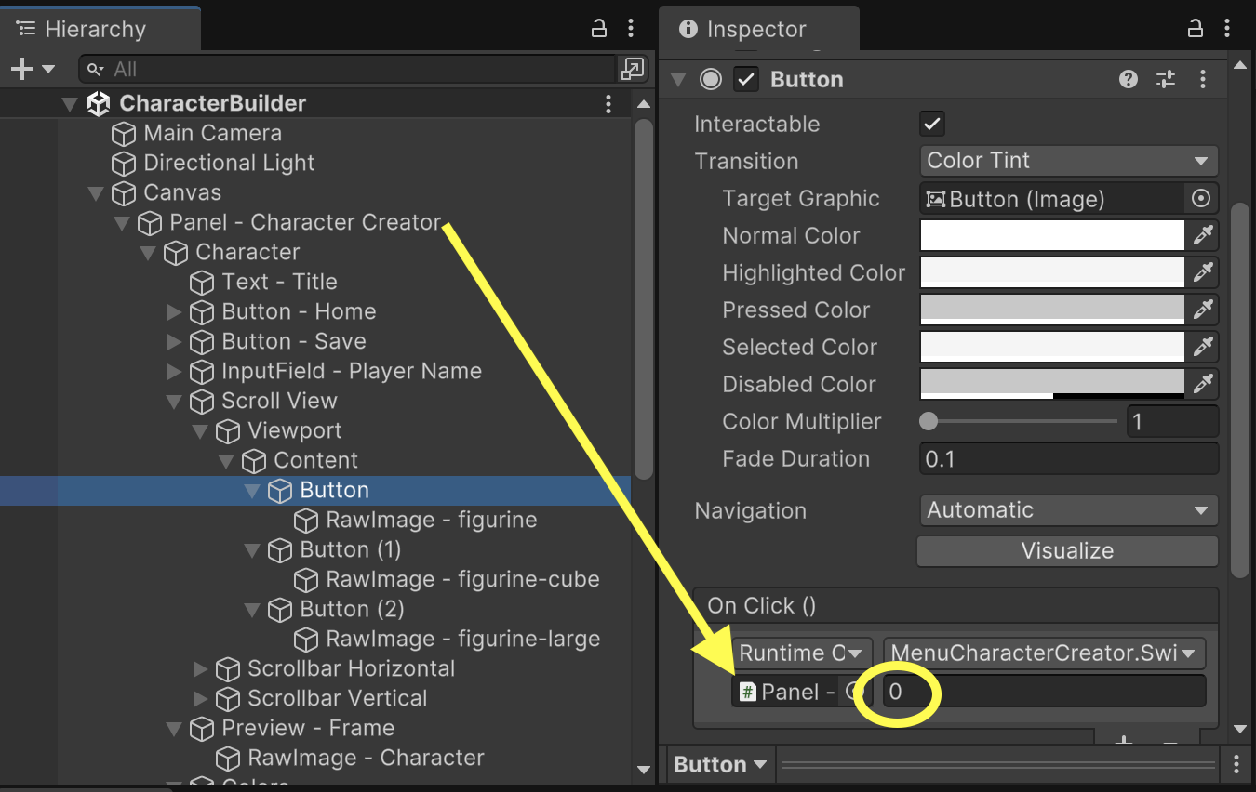The image size is (1256, 792).
Task: Click the Inspector panel lock icon
Action: (x=1196, y=29)
